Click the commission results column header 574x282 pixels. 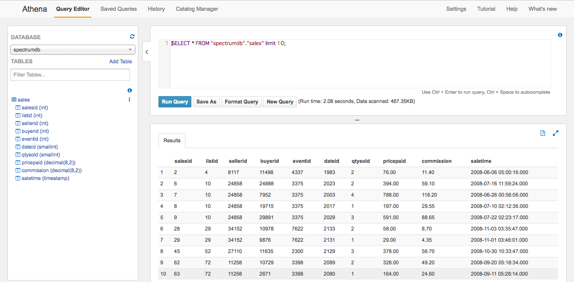(437, 161)
